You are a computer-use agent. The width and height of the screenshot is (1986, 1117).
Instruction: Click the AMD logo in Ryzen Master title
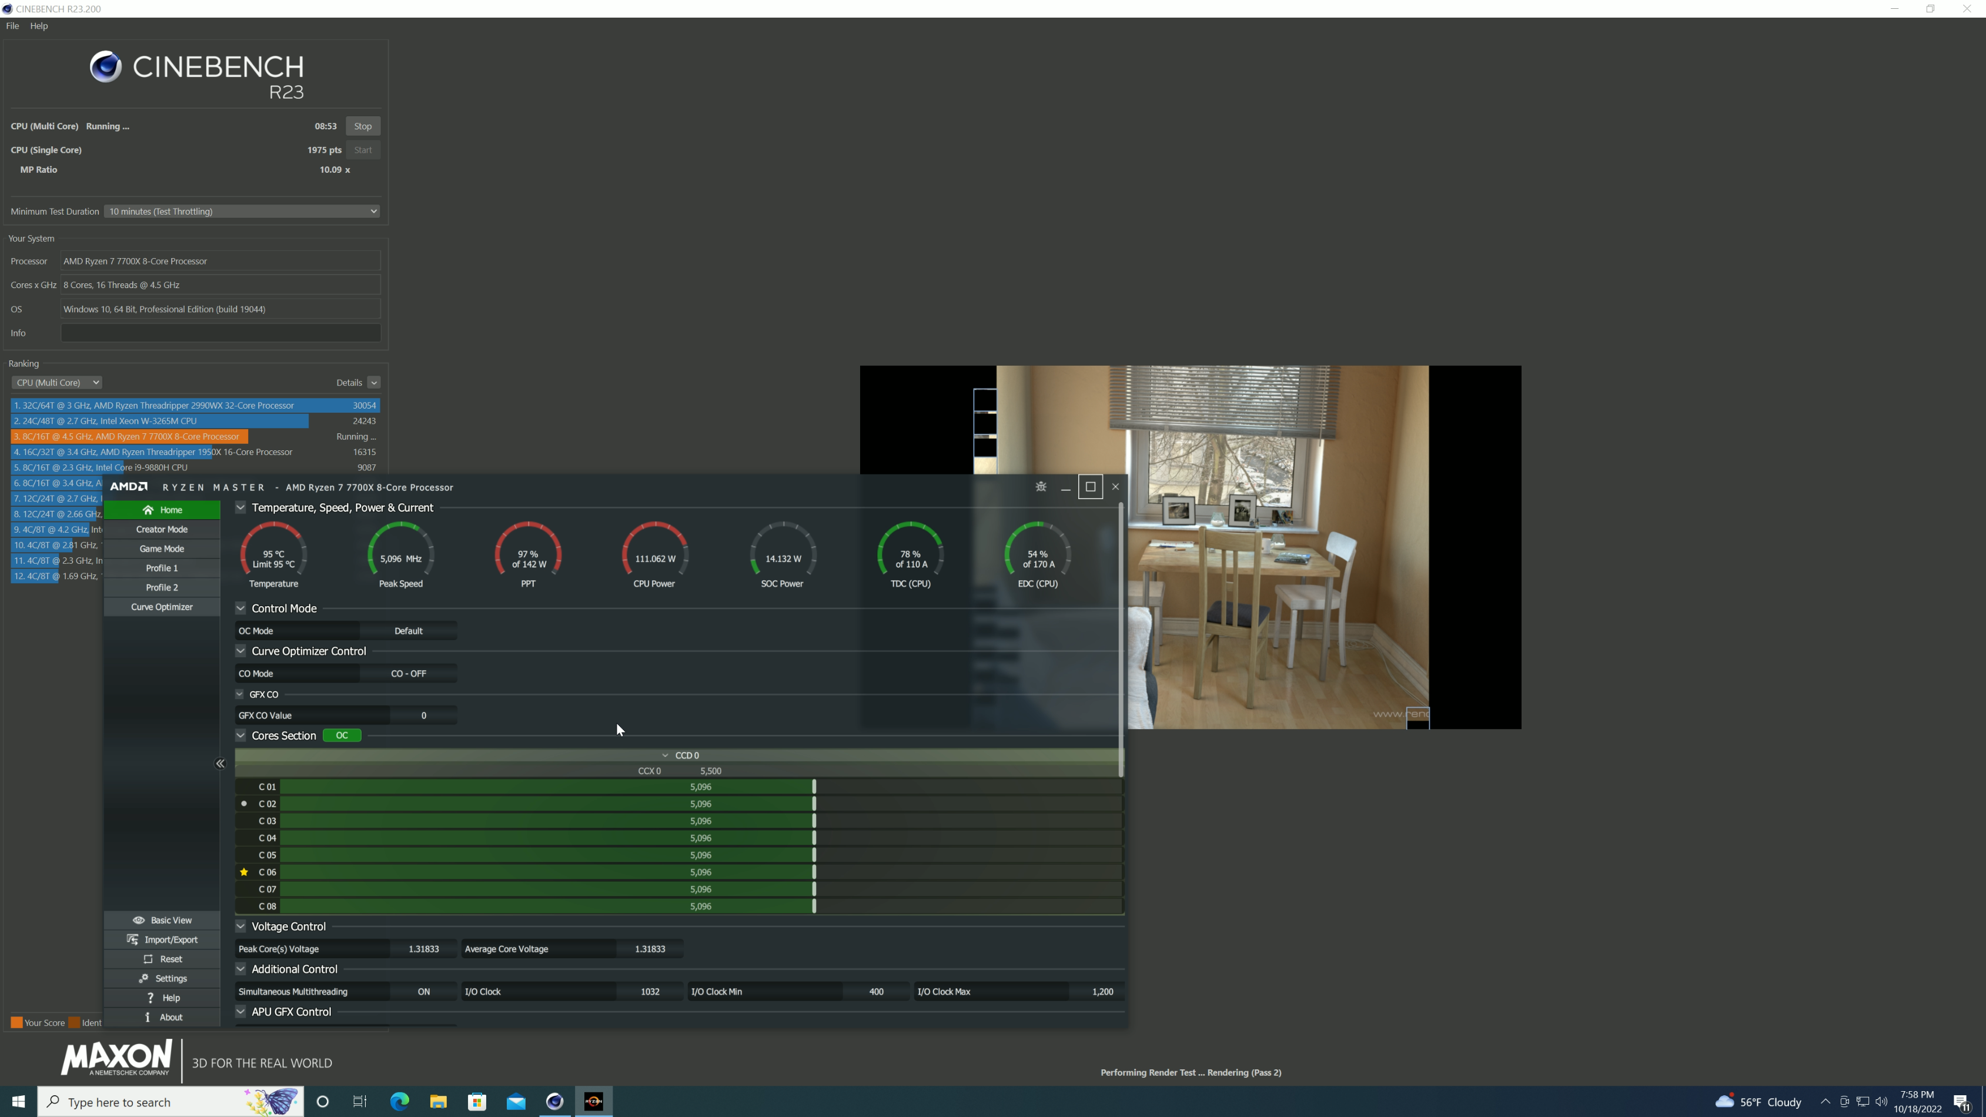[129, 486]
